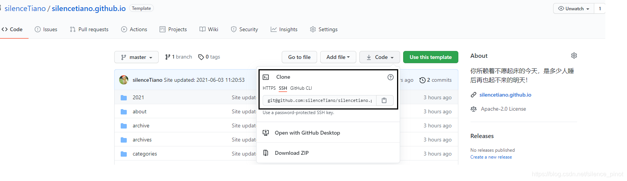Open the categories folder
The image size is (627, 181).
(x=145, y=154)
